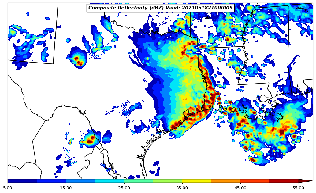Screen dimensions: 316x193
Task: Click the light green 30–35 dBZ colorbar segment
Action: click(167, 181)
